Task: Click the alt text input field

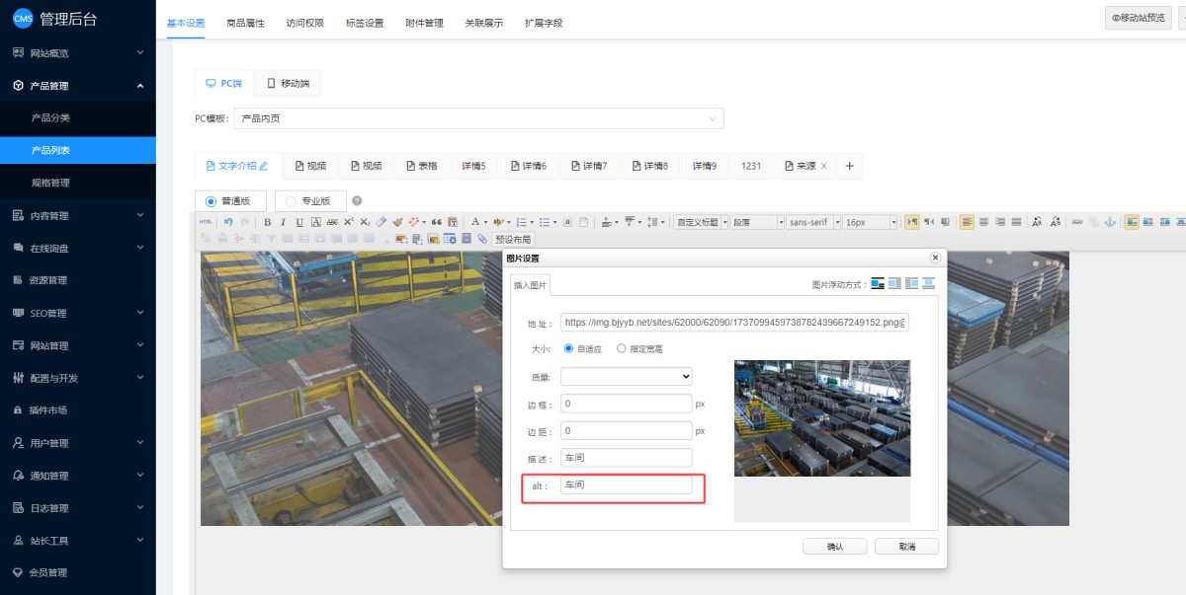Action: pos(626,485)
